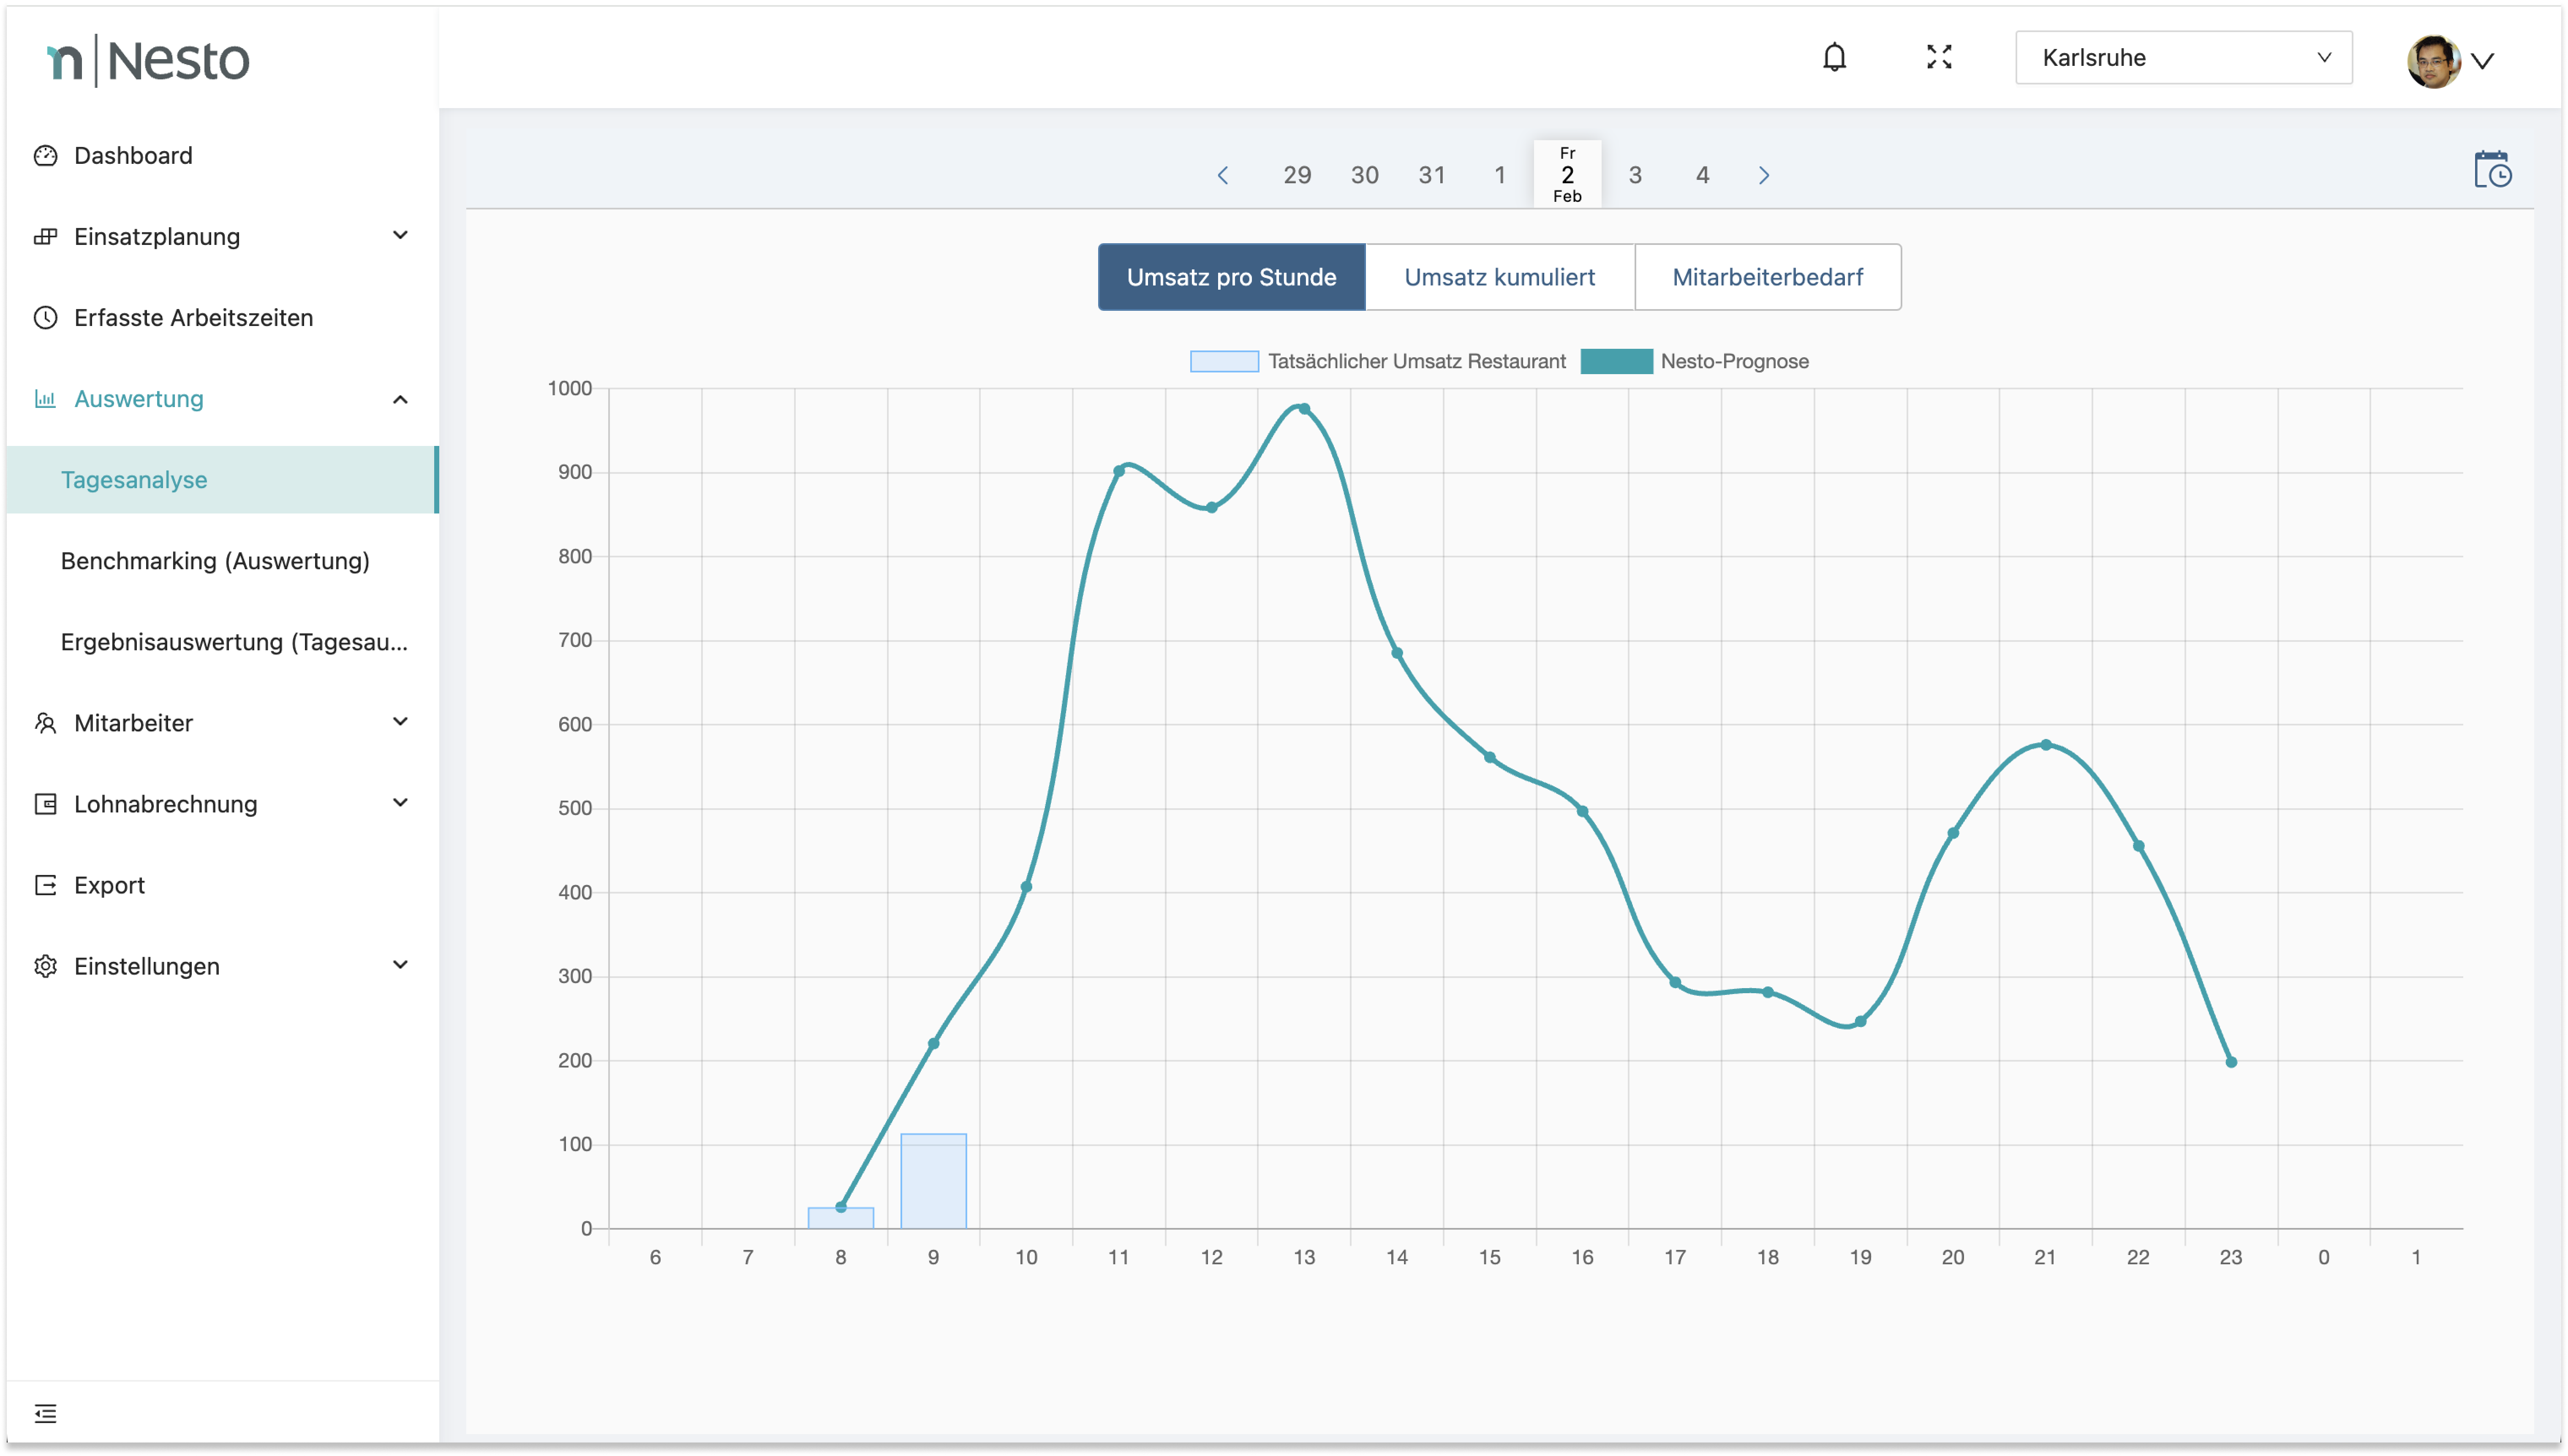The width and height of the screenshot is (2568, 1456).
Task: Select Umsatz pro Stunde view
Action: coord(1231,277)
